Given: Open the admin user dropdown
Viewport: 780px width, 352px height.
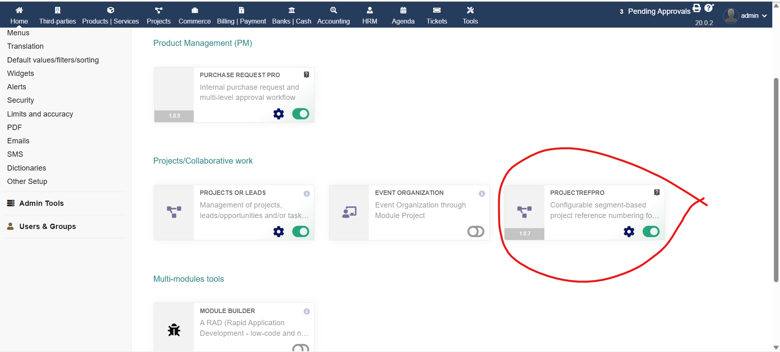Looking at the screenshot, I should pos(745,15).
